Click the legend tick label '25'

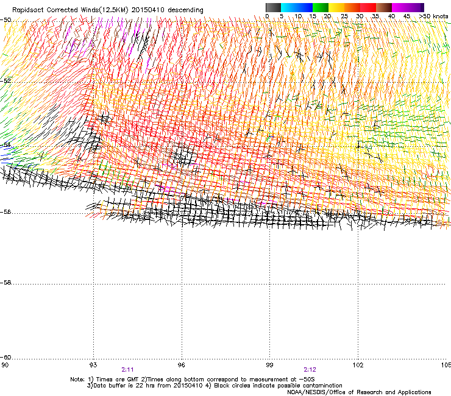tap(344, 16)
